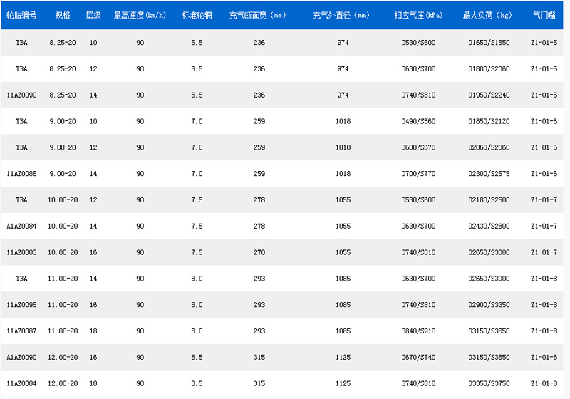Click the TBA cell in D1650/S1850 row
This screenshot has height=399, width=570.
[21, 43]
